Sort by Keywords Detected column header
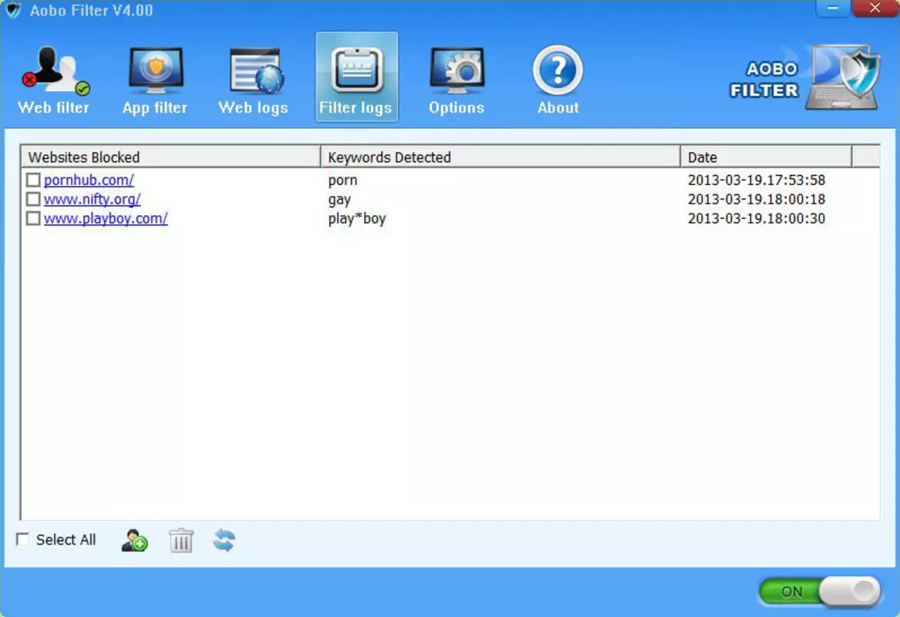900x617 pixels. 501,157
